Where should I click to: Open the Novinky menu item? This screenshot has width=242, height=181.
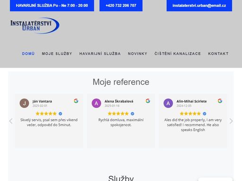138,54
